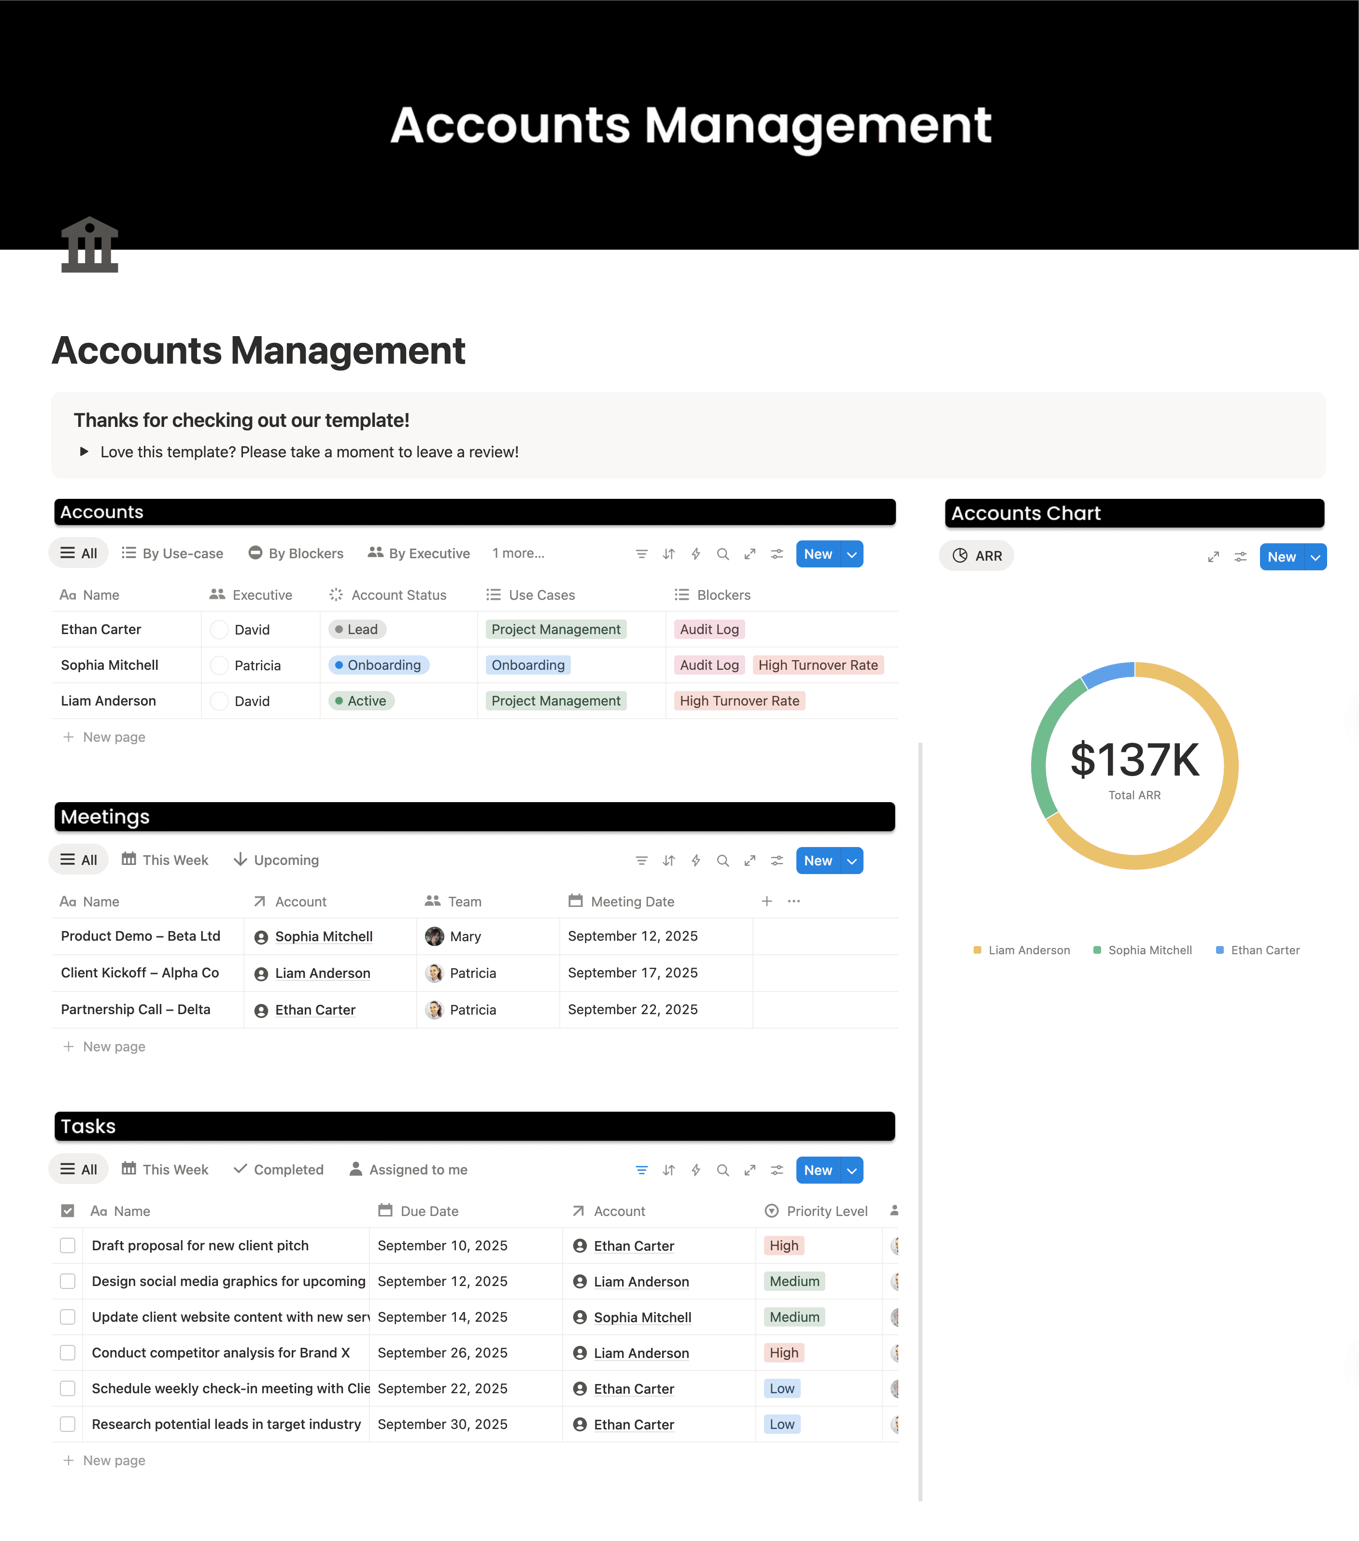
Task: Show 1 more hidden Accounts views
Action: coord(518,553)
